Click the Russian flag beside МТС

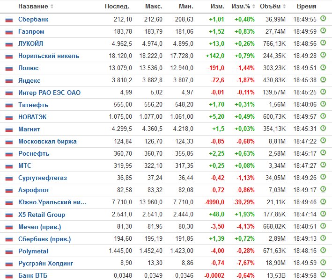click(x=9, y=166)
